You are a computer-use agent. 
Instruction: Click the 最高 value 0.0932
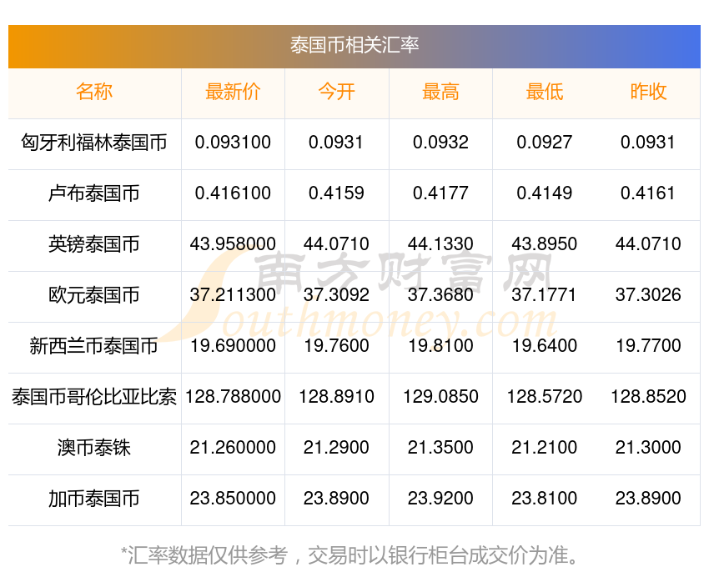coord(440,143)
